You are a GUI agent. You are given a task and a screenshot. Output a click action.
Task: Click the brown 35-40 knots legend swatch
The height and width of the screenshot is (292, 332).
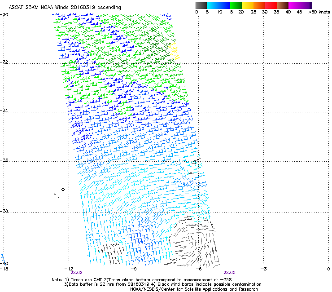tap(283, 5)
